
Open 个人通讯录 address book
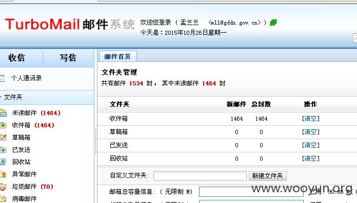[26, 78]
